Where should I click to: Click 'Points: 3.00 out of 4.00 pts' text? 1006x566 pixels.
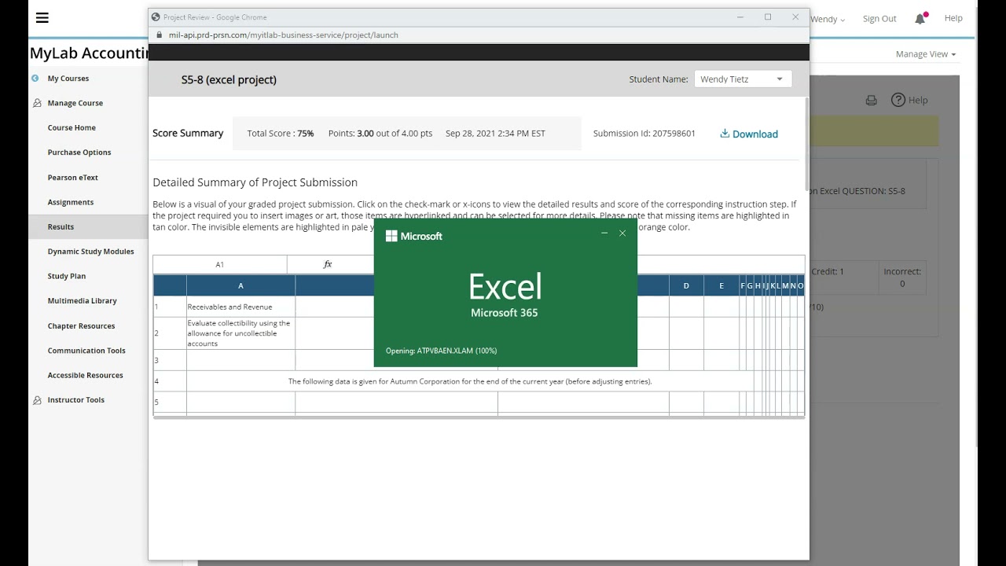click(380, 134)
